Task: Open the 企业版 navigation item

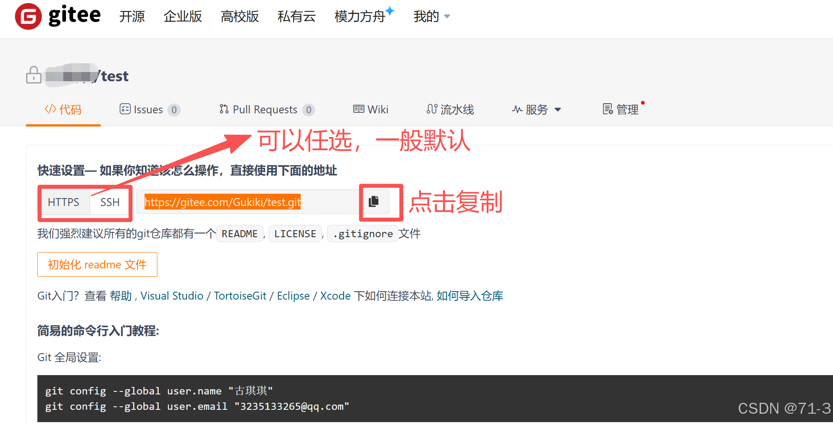Action: pyautogui.click(x=183, y=17)
